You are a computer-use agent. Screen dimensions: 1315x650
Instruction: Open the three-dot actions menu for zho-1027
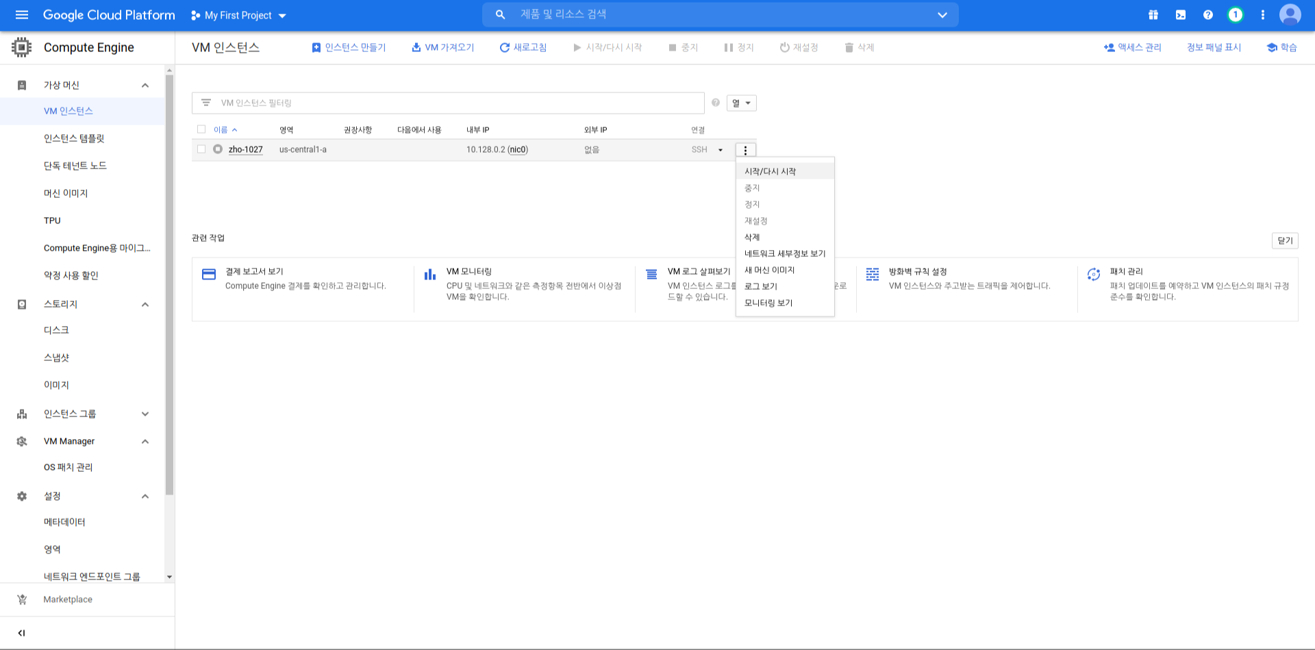[745, 150]
